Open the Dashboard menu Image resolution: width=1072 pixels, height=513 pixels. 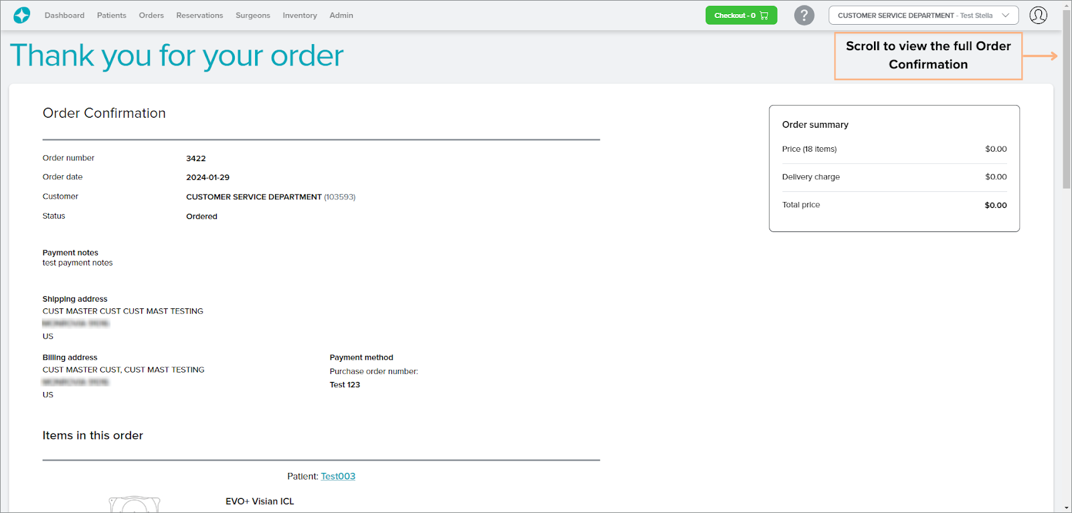tap(64, 15)
